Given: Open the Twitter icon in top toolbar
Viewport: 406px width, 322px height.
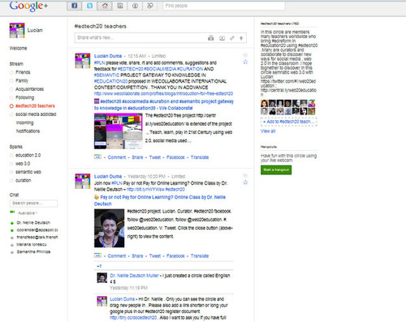Looking at the screenshot, I should tap(89, 6).
